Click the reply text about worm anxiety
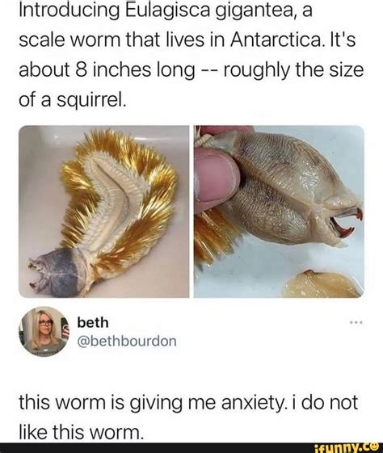The width and height of the screenshot is (383, 453). (188, 417)
